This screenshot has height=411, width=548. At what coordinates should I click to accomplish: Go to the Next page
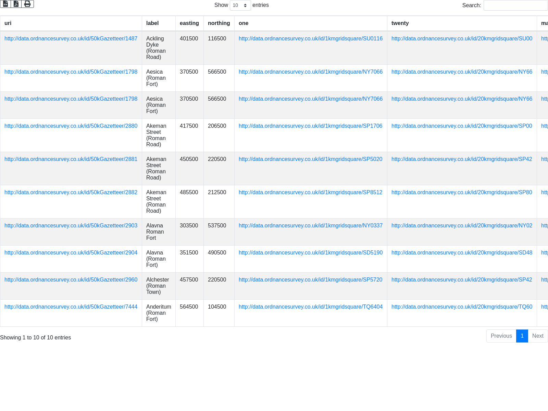click(x=537, y=336)
